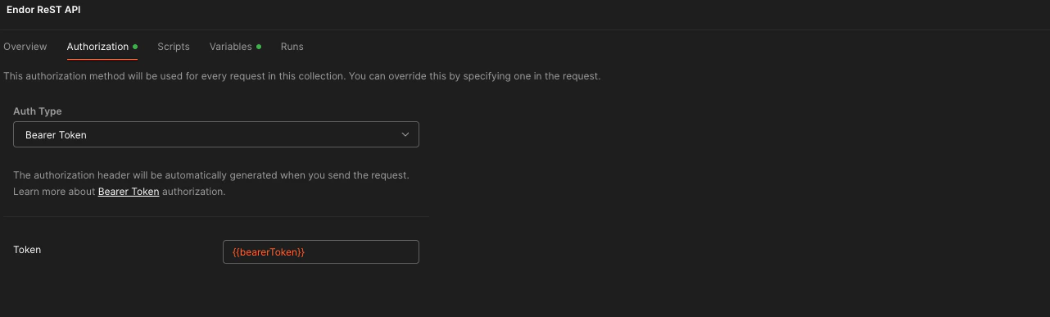The height and width of the screenshot is (317, 1050).
Task: Click the Token label text
Action: click(27, 250)
